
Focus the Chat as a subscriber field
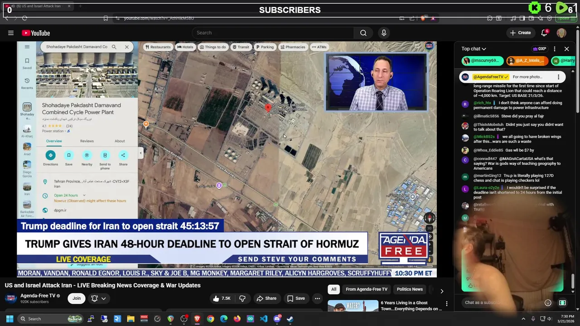(503, 302)
